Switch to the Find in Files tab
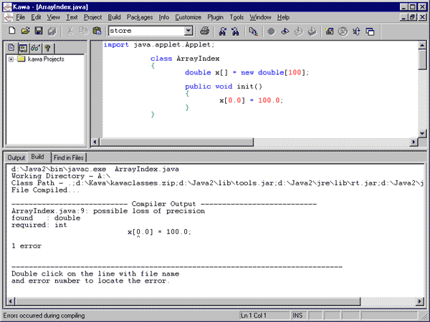The height and width of the screenshot is (322, 430). (69, 157)
